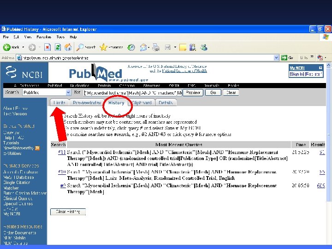The width and height of the screenshot is (332, 249).
Task: Click in the browser Address field
Action: tap(145, 58)
